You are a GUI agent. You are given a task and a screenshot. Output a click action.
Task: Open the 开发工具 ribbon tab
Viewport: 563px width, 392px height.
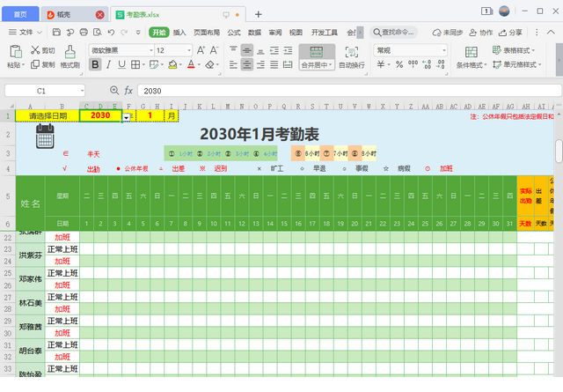[x=325, y=33]
